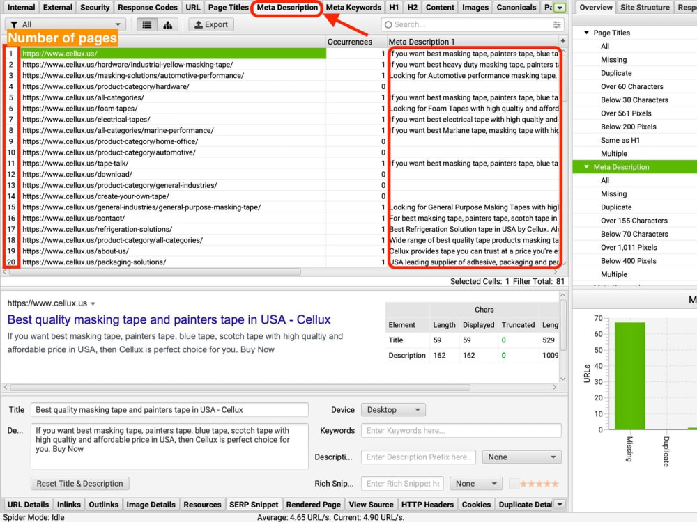Select the Meta Description tab
This screenshot has width=697, height=522.
coord(287,8)
